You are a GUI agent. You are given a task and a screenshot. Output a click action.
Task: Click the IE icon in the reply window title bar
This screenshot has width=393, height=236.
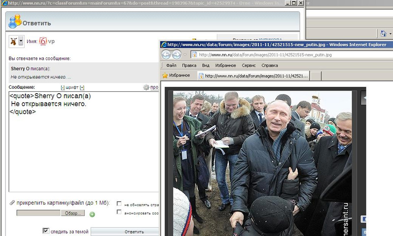pyautogui.click(x=4, y=3)
